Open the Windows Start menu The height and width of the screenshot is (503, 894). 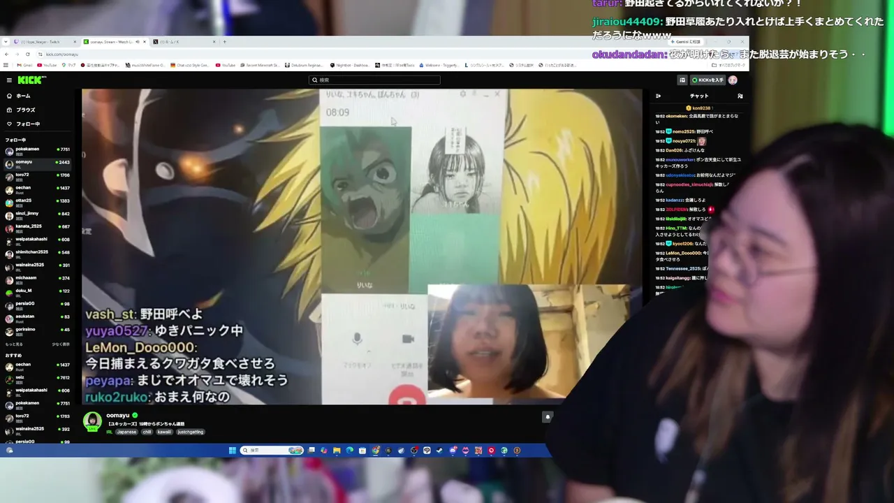(x=233, y=451)
